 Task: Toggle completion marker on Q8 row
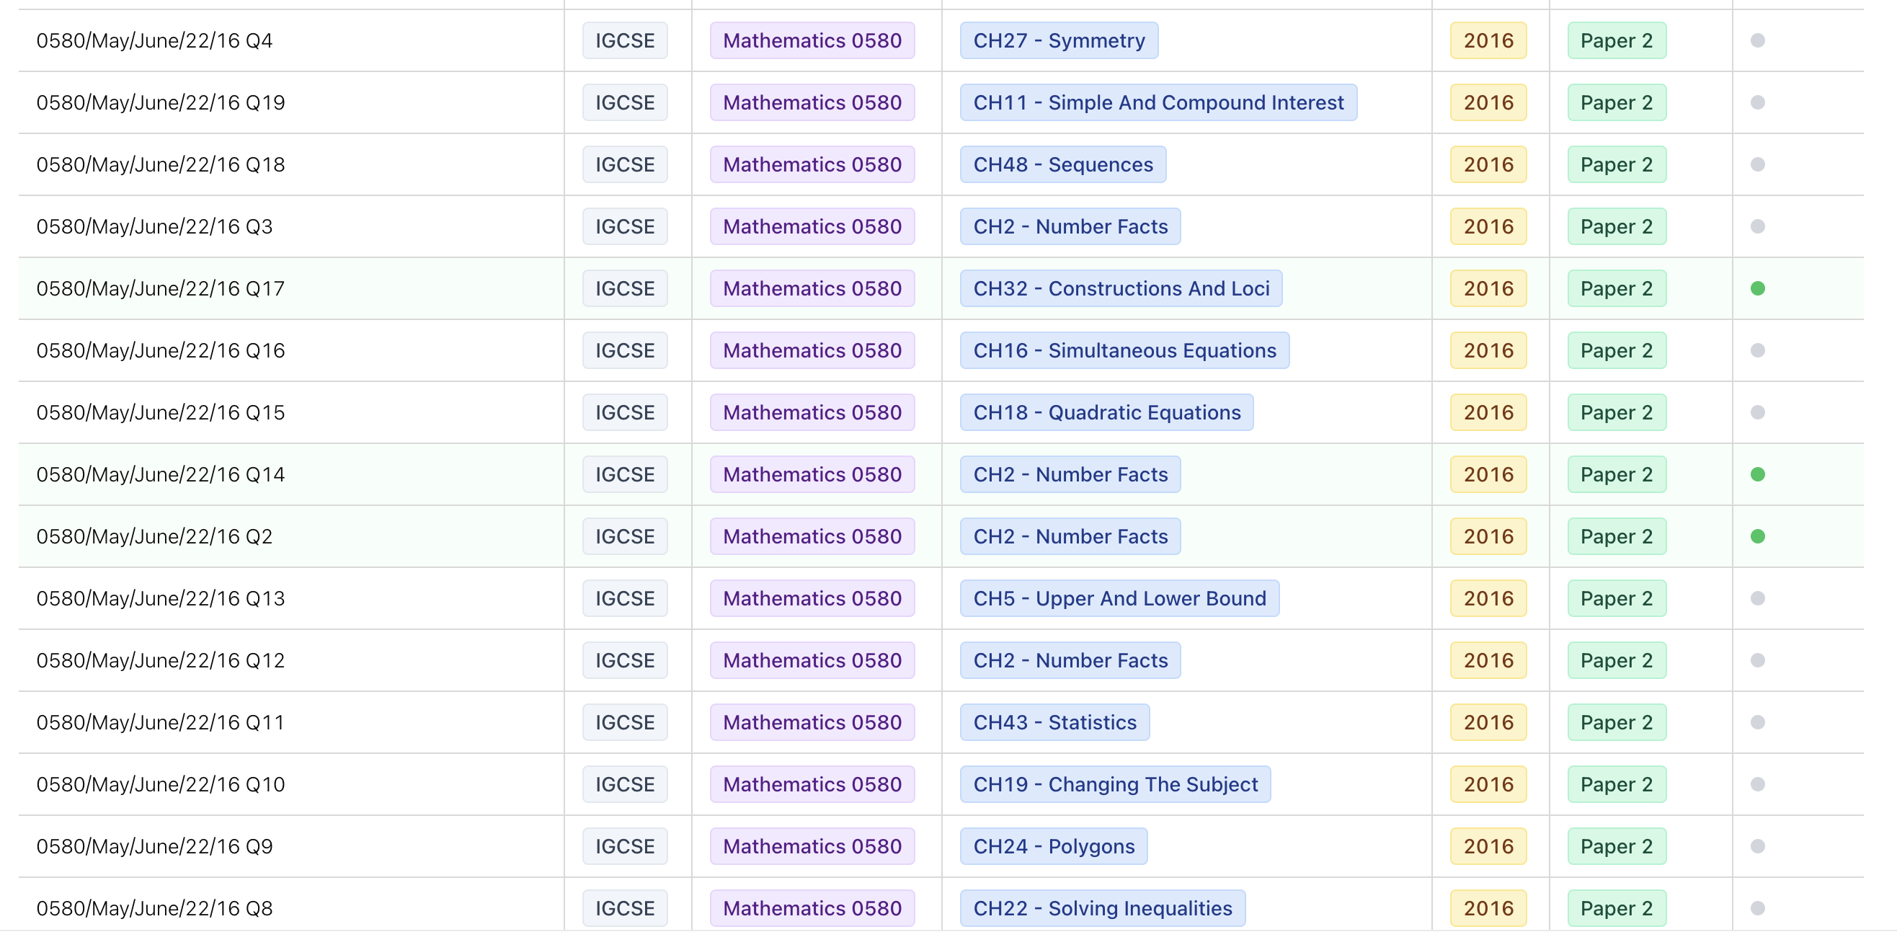click(x=1759, y=908)
